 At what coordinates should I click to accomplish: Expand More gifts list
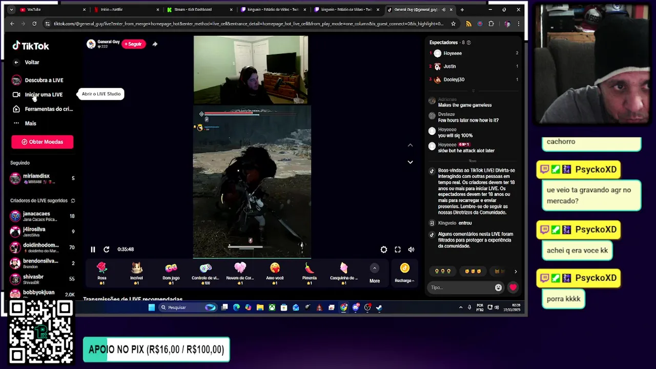pos(375,274)
